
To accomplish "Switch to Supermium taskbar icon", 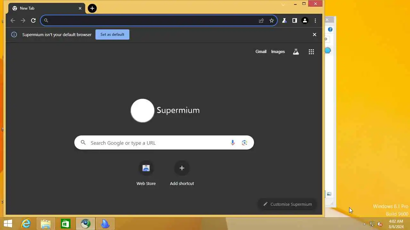I will click(86, 224).
